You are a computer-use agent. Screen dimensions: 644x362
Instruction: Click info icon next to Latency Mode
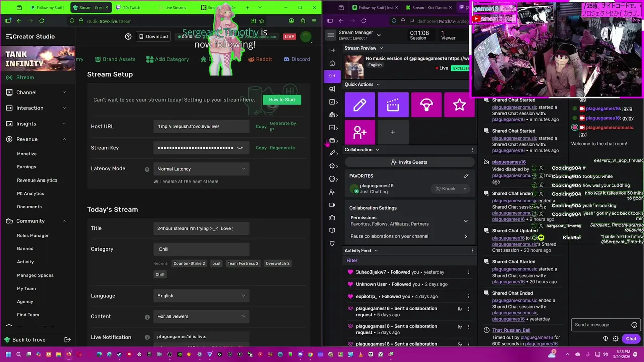point(147,169)
